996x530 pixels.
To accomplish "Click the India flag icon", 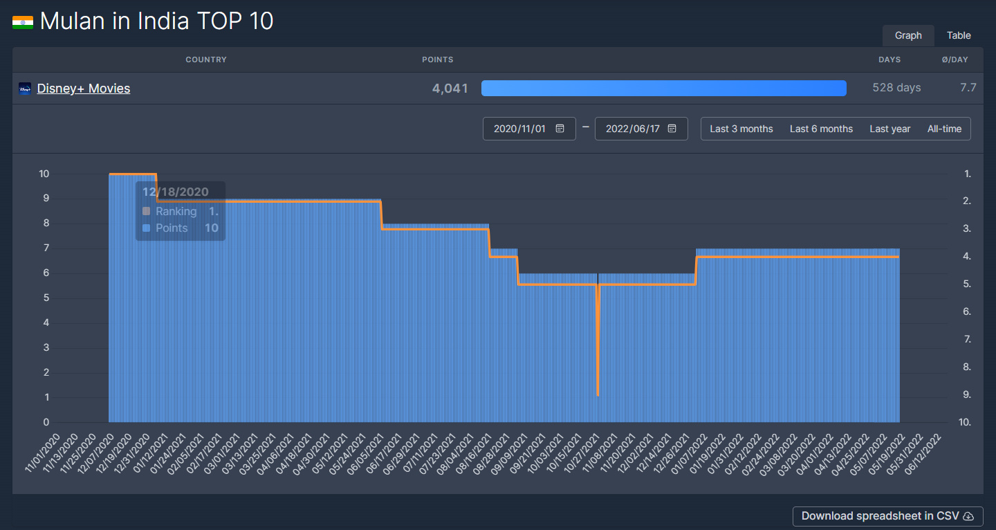I will 23,22.
